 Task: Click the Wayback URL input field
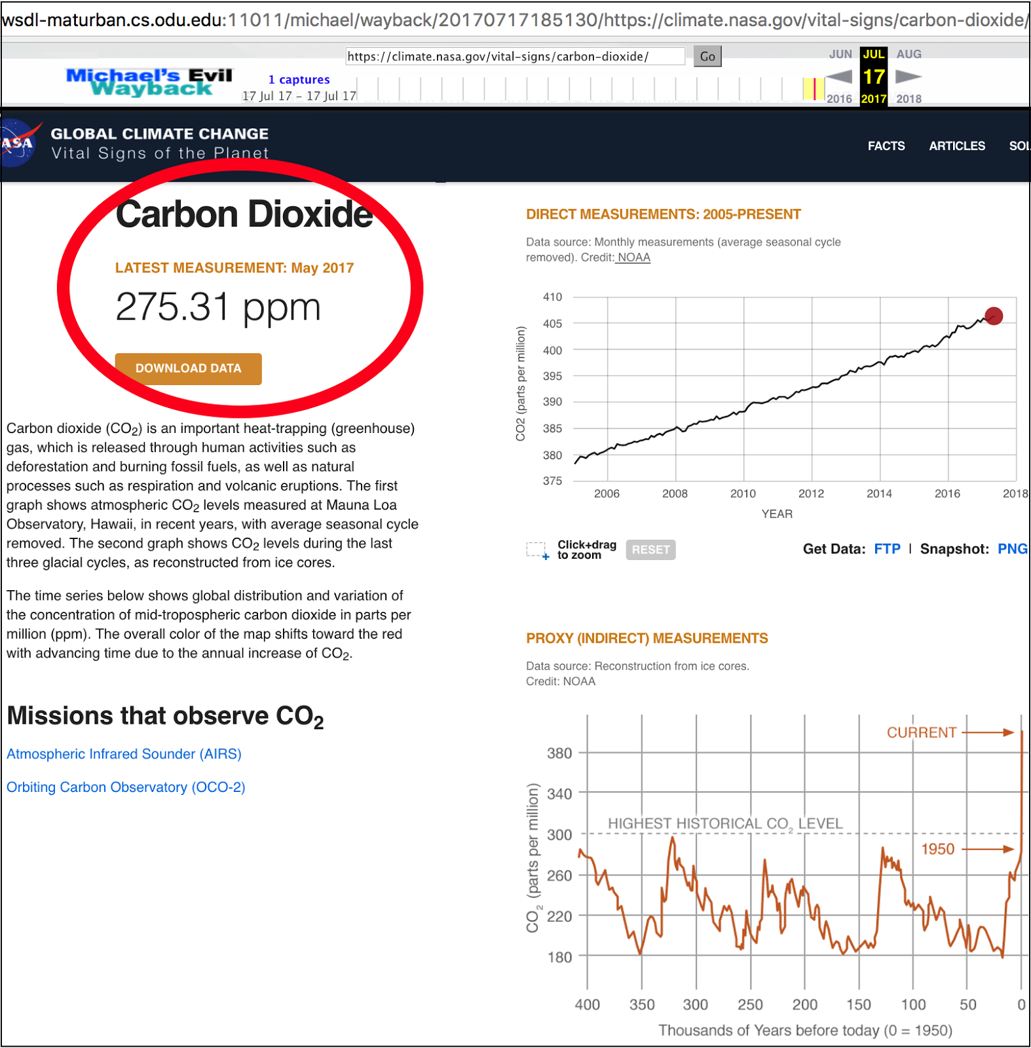tap(515, 56)
